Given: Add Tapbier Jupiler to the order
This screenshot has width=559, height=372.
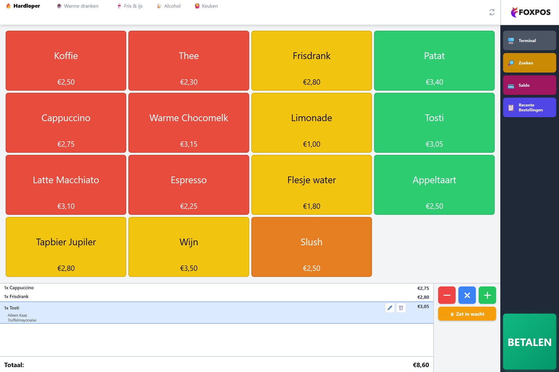Looking at the screenshot, I should pos(66,247).
